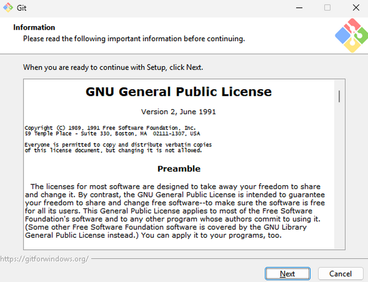Click the Next button
Image resolution: width=368 pixels, height=282 pixels.
tap(288, 274)
